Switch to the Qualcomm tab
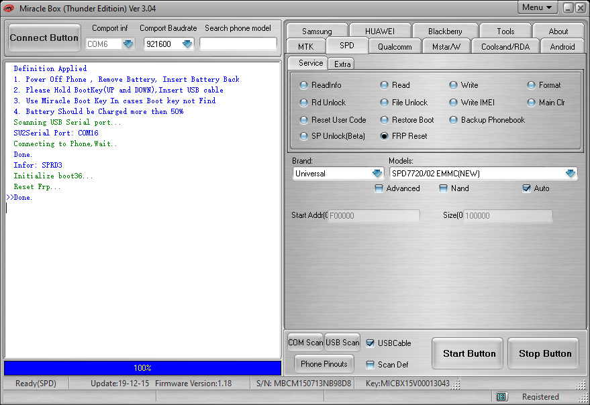The image size is (590, 405). click(395, 47)
